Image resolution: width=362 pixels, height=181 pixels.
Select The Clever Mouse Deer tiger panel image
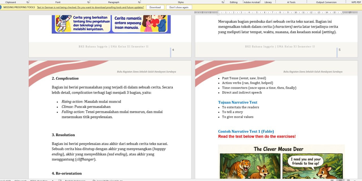250,166
